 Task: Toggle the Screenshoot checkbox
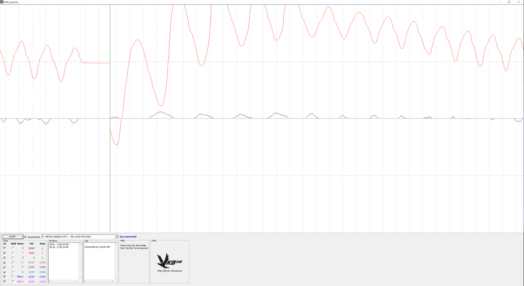point(25,237)
